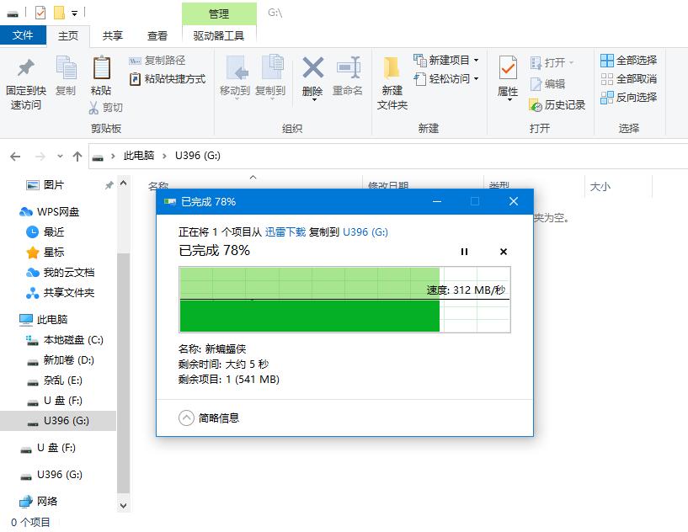This screenshot has width=688, height=532.
Task: Minimize the copy progress dialog
Action: coord(436,202)
